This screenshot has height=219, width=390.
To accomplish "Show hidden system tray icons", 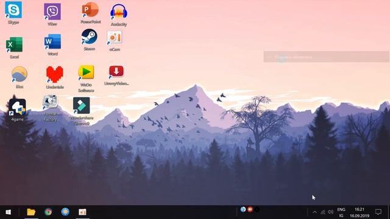I will pyautogui.click(x=314, y=212).
